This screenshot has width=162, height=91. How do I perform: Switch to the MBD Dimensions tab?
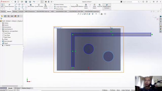click(x=30, y=11)
